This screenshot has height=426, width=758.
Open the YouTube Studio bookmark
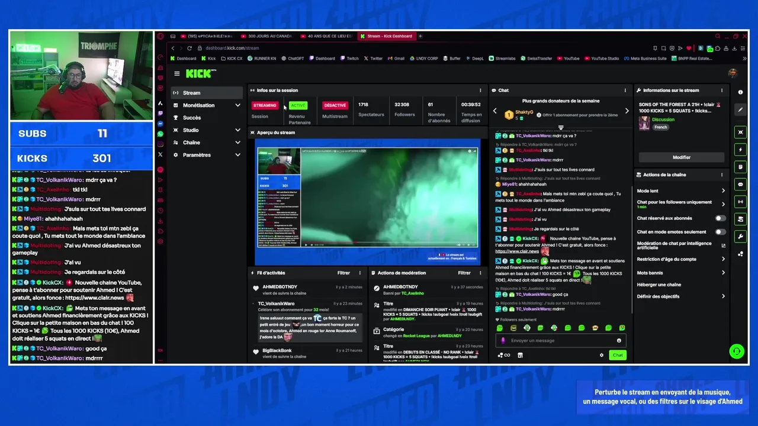(x=602, y=59)
